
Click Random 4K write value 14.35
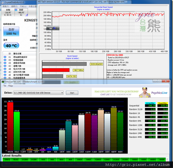[150, 117]
